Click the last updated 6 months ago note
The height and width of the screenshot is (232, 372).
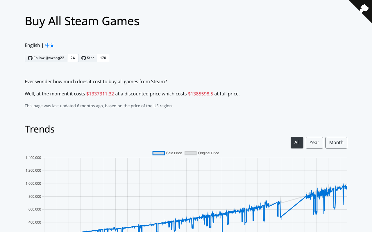point(99,106)
